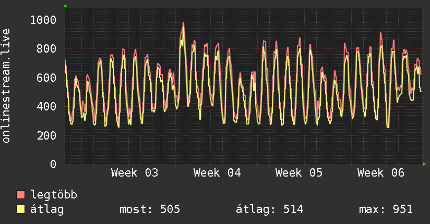
Task: Click the Week 04 axis label
Action: [217, 173]
